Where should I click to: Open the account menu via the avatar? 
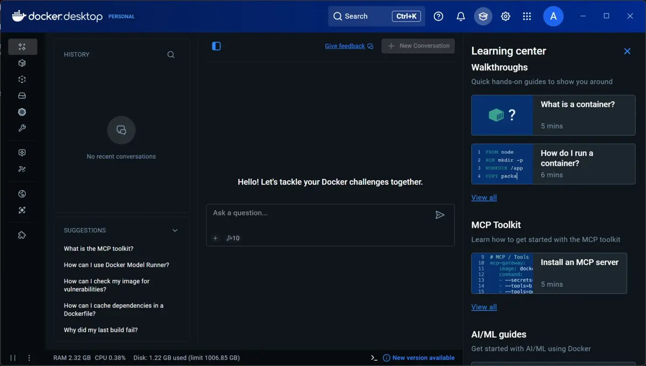pos(553,16)
